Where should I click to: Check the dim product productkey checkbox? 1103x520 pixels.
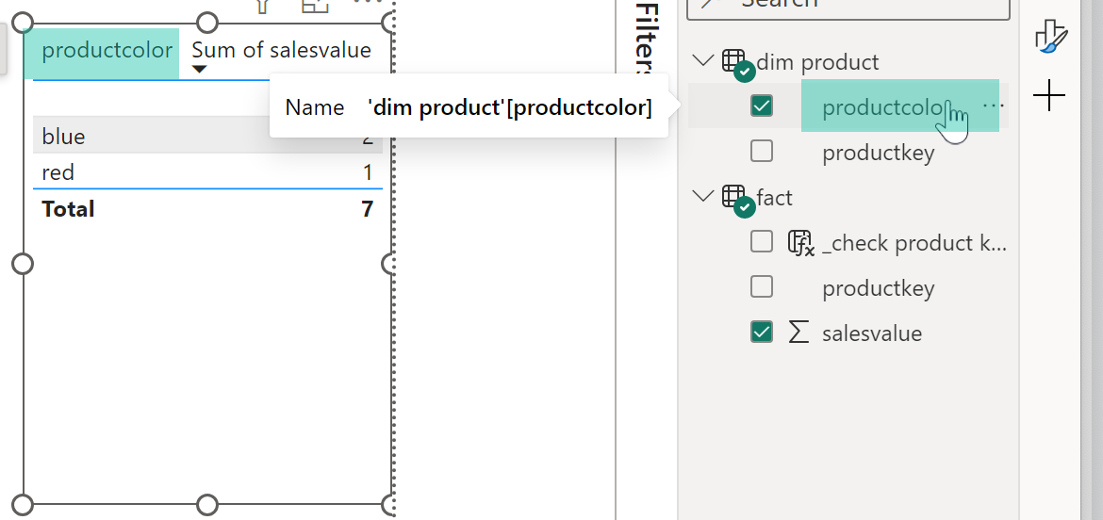(762, 151)
